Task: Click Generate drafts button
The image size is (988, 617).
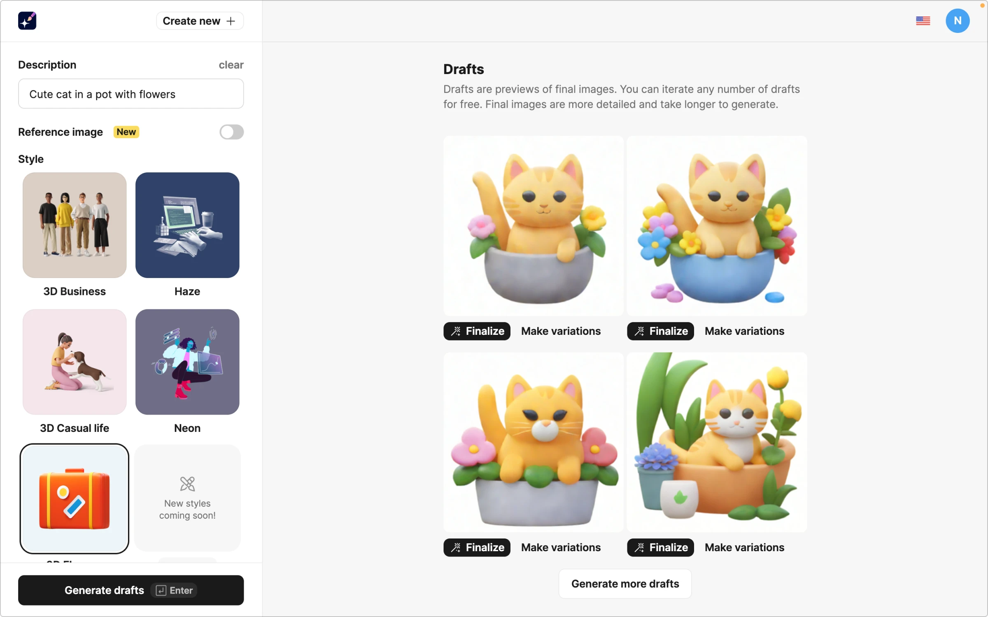Action: click(131, 590)
